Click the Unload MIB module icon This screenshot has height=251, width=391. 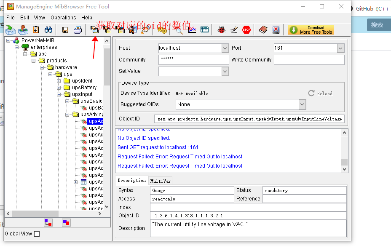point(23,30)
